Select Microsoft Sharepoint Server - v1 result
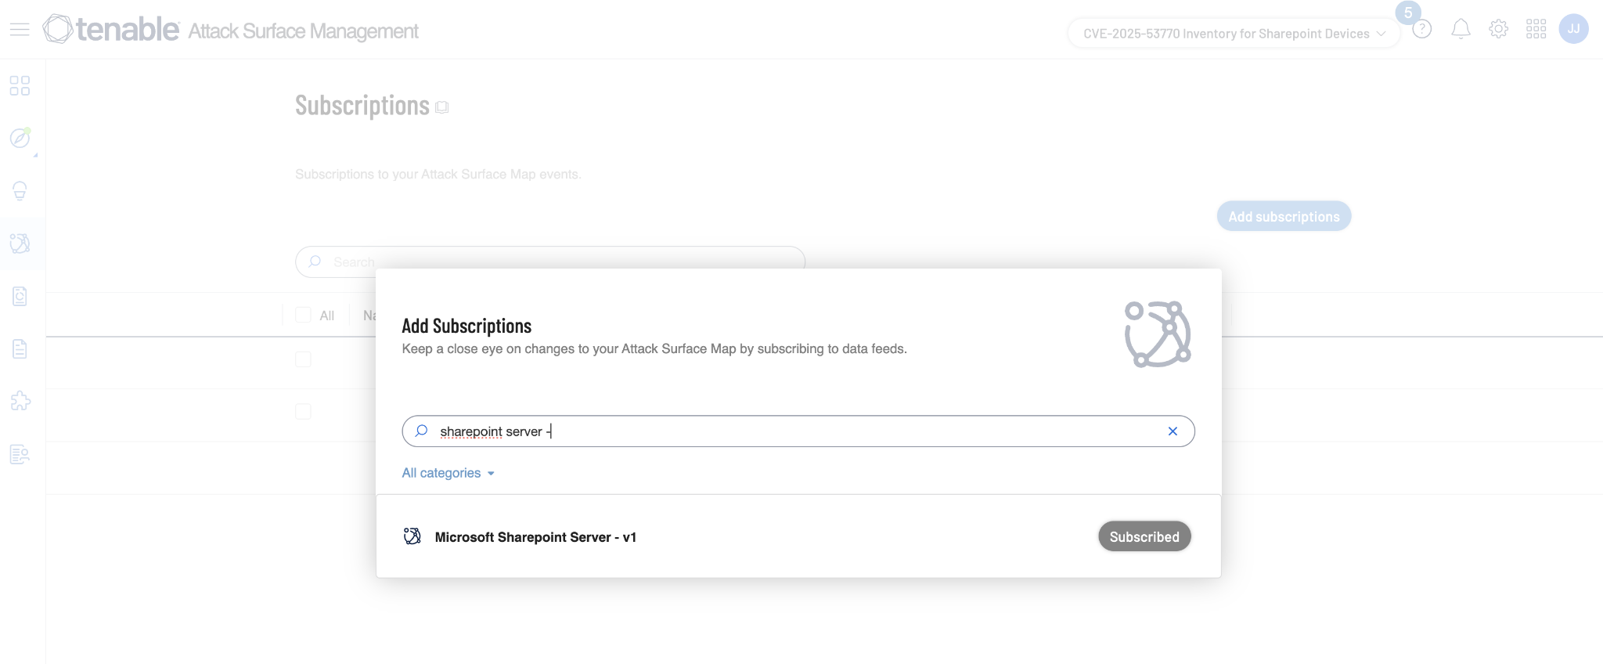 (535, 537)
